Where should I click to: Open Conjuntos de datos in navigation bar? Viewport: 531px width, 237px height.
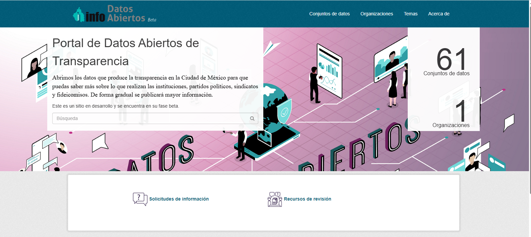329,14
